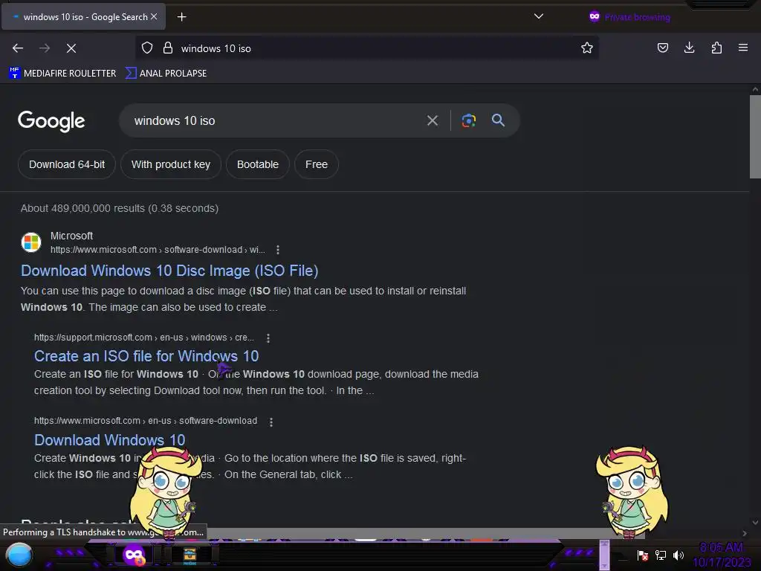
Task: Select the windows 10 iso tab
Action: (82, 17)
